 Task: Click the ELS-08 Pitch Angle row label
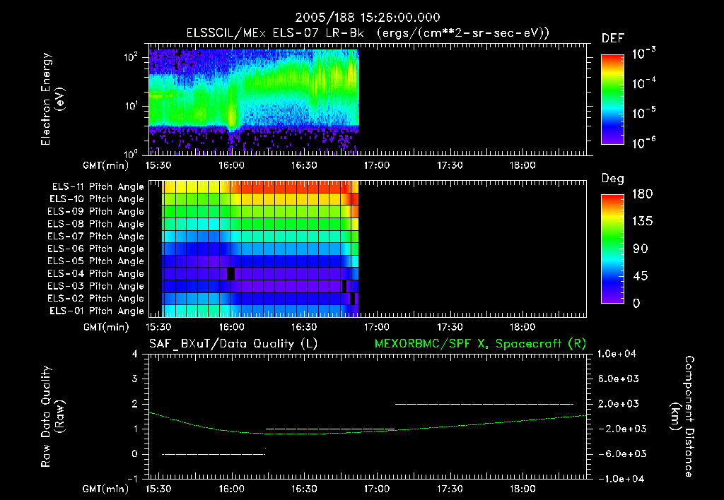(x=96, y=224)
